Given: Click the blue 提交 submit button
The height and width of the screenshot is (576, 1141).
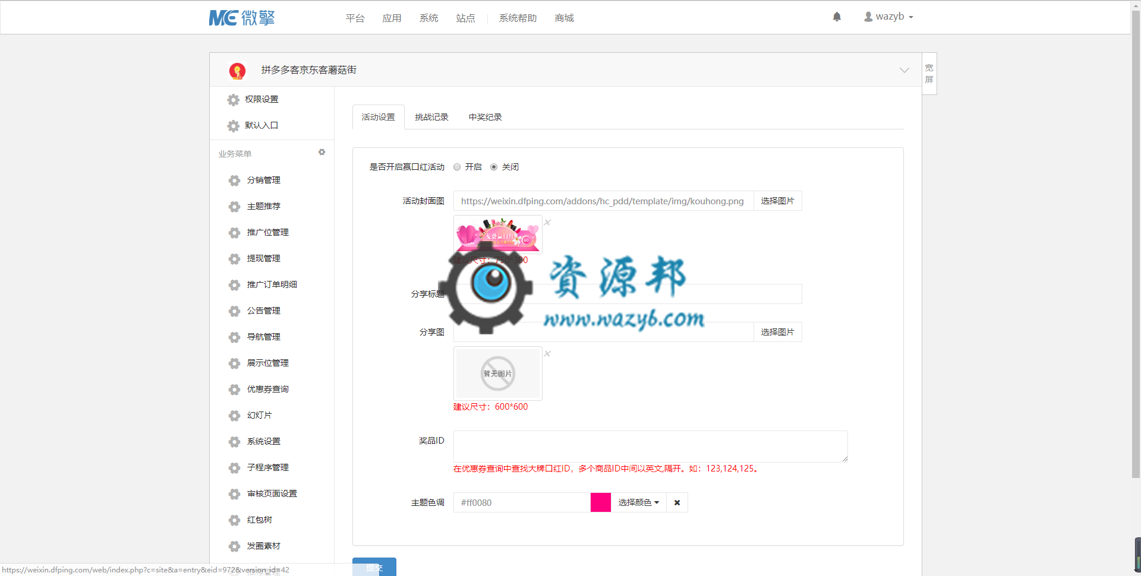Looking at the screenshot, I should point(374,566).
